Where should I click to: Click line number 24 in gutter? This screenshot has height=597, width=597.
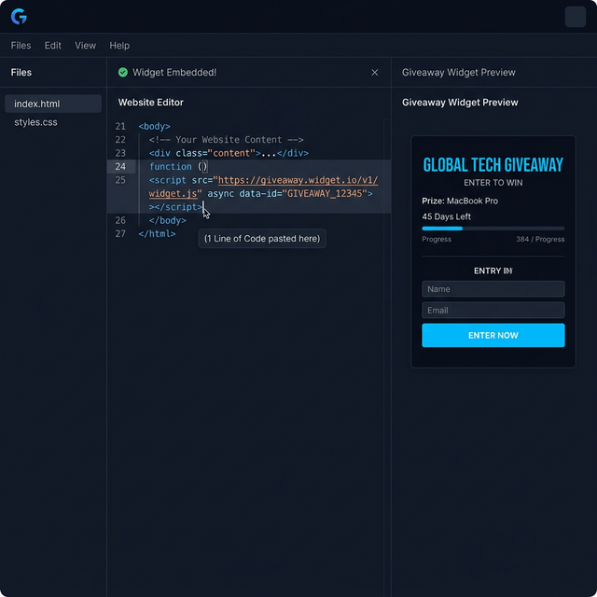tap(120, 166)
